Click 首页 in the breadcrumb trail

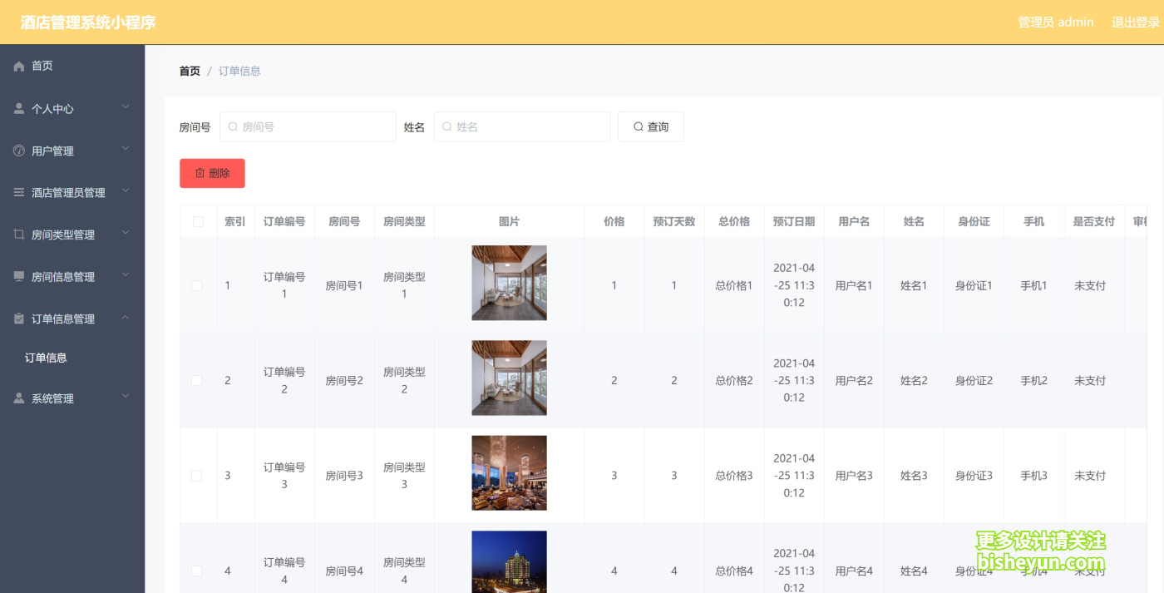pos(189,71)
